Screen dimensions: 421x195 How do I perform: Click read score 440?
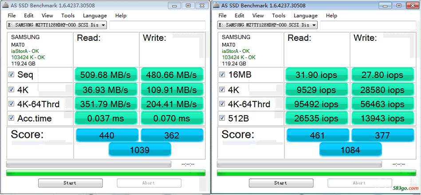[107, 135]
